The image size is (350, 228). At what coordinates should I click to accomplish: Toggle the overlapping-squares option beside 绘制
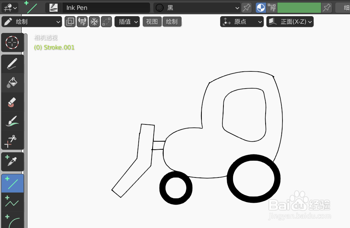(x=70, y=22)
